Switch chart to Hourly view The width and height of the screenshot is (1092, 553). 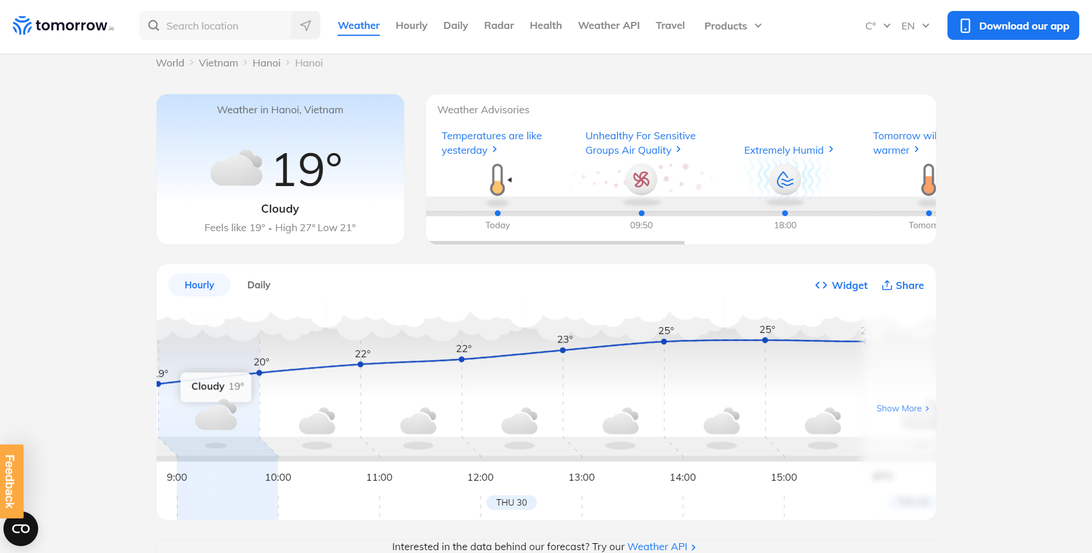click(x=199, y=285)
